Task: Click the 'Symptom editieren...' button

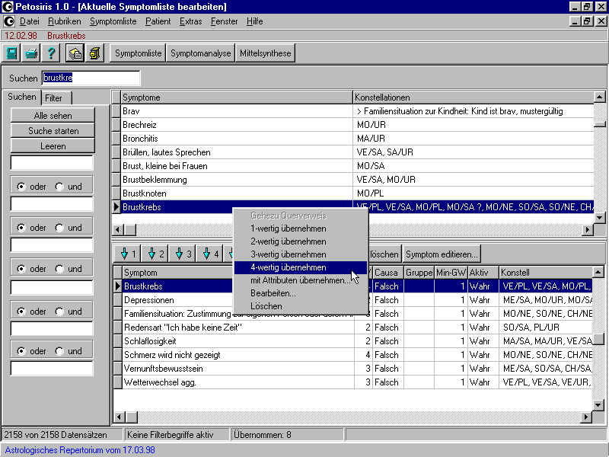Action: (x=442, y=254)
